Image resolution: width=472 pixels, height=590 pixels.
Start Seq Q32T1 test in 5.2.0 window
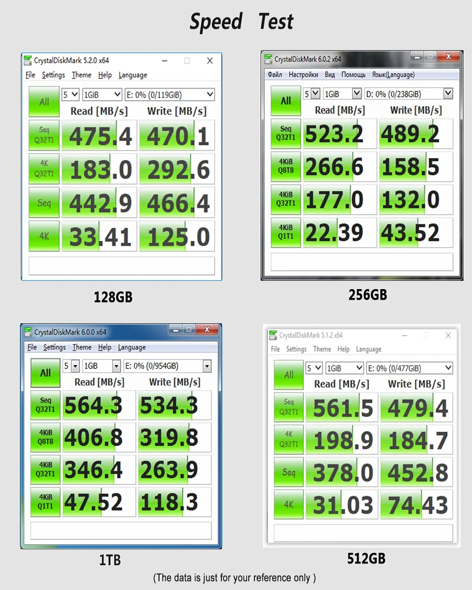[44, 135]
